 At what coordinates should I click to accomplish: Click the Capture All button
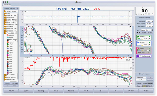pyautogui.click(x=14, y=84)
